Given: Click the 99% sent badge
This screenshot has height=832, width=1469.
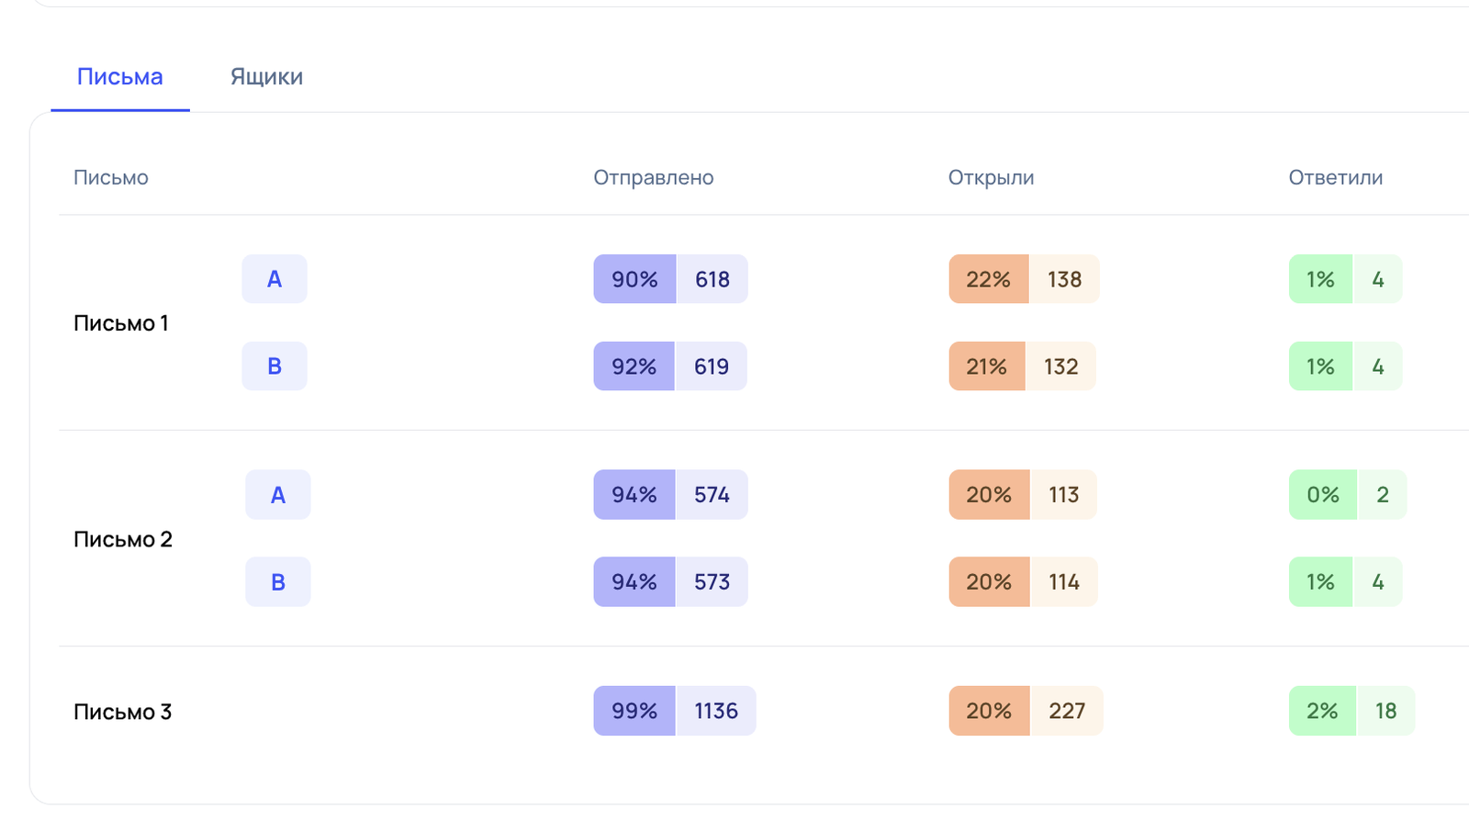Looking at the screenshot, I should pyautogui.click(x=634, y=711).
